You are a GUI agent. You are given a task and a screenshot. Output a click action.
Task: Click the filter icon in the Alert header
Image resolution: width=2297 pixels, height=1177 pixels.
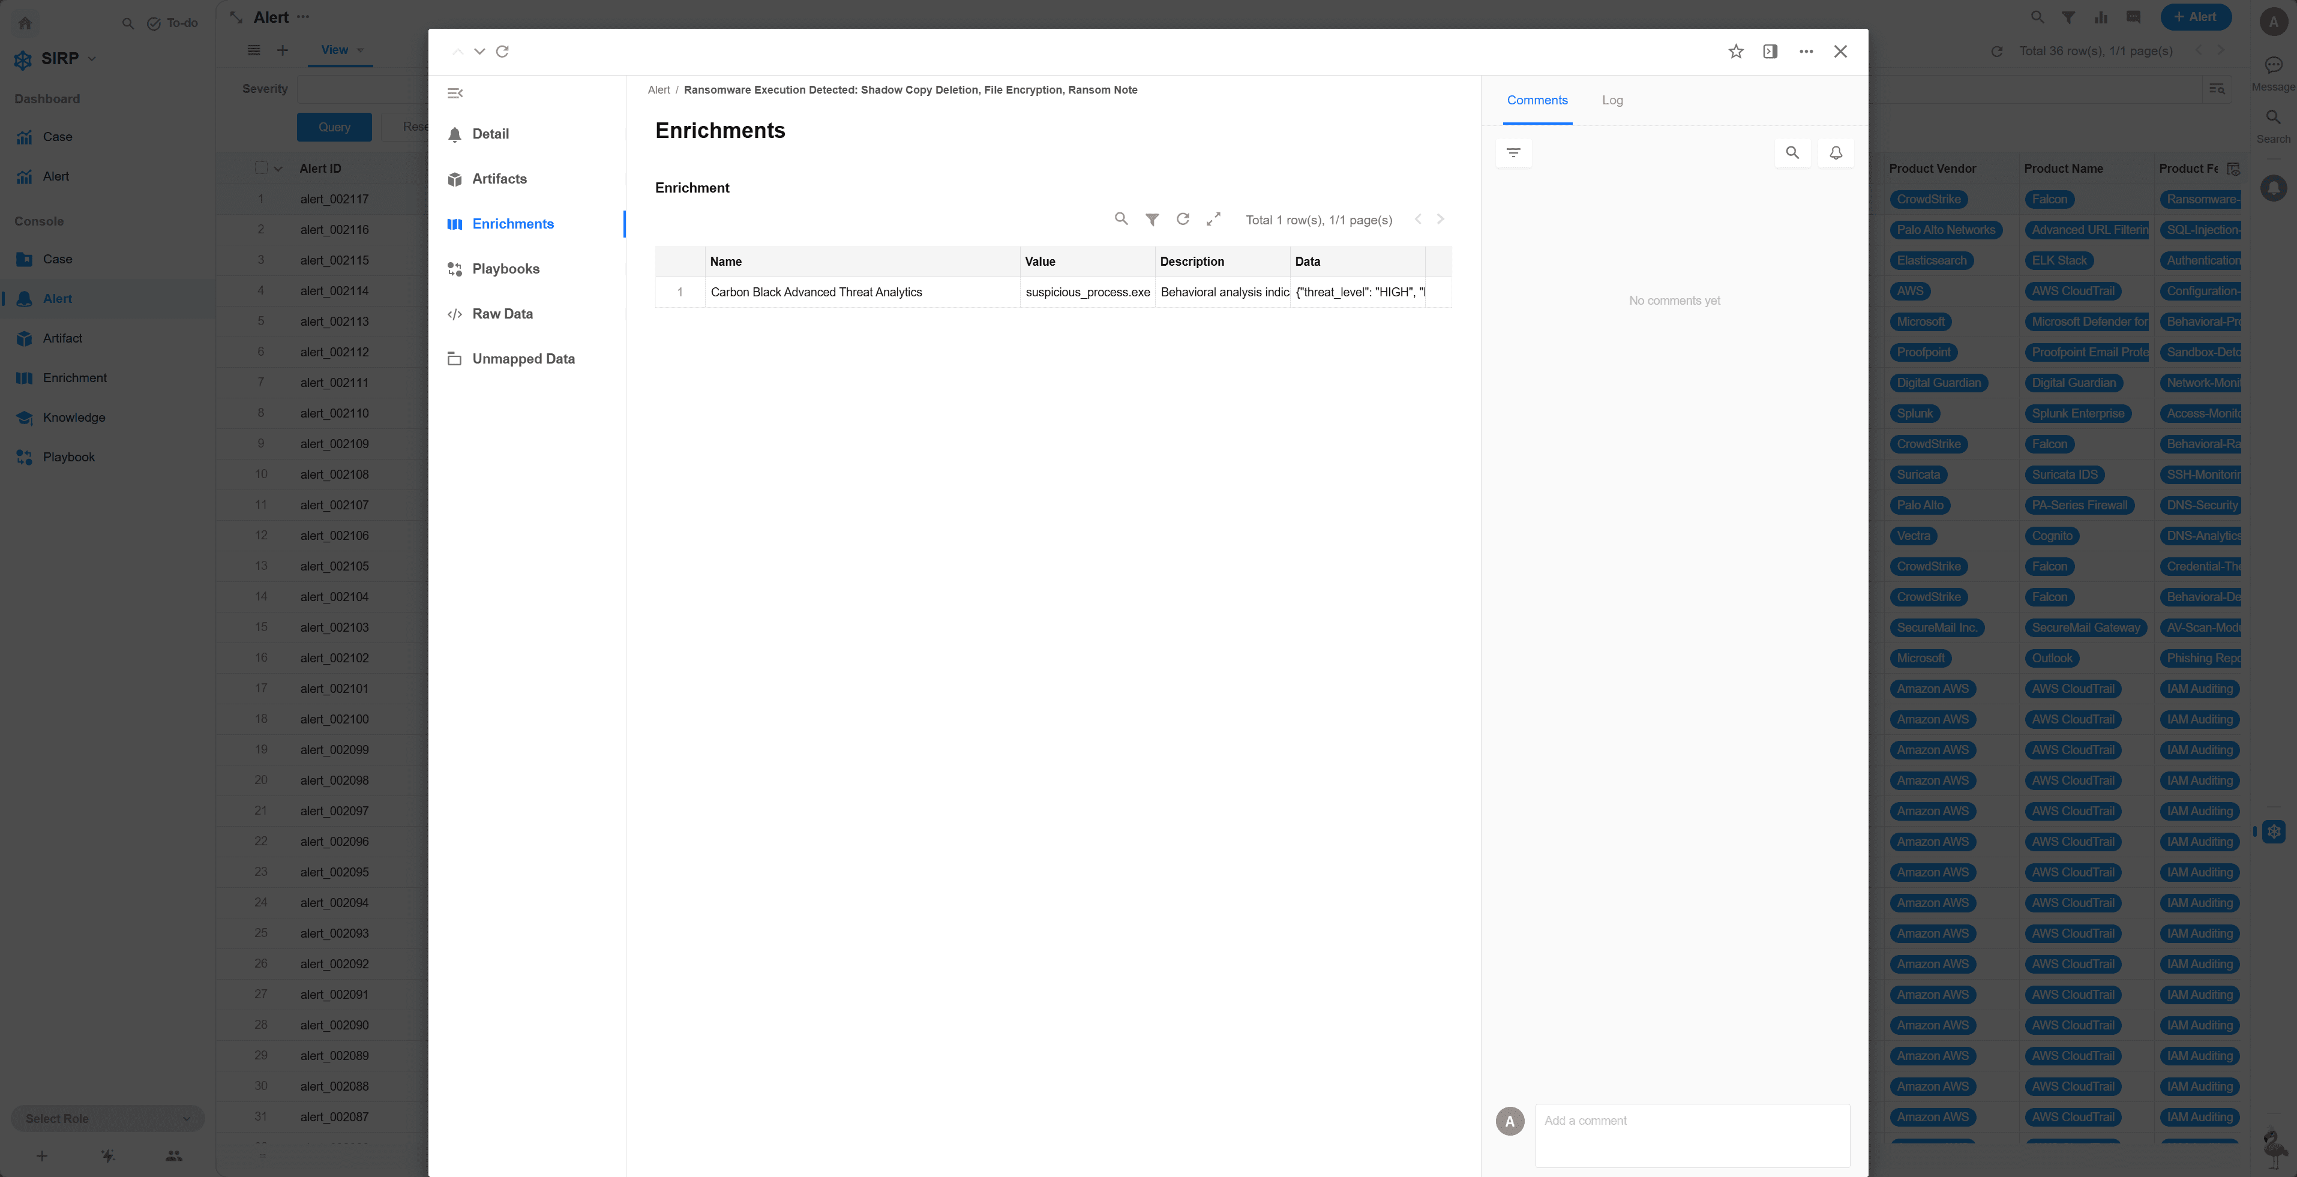tap(2069, 17)
